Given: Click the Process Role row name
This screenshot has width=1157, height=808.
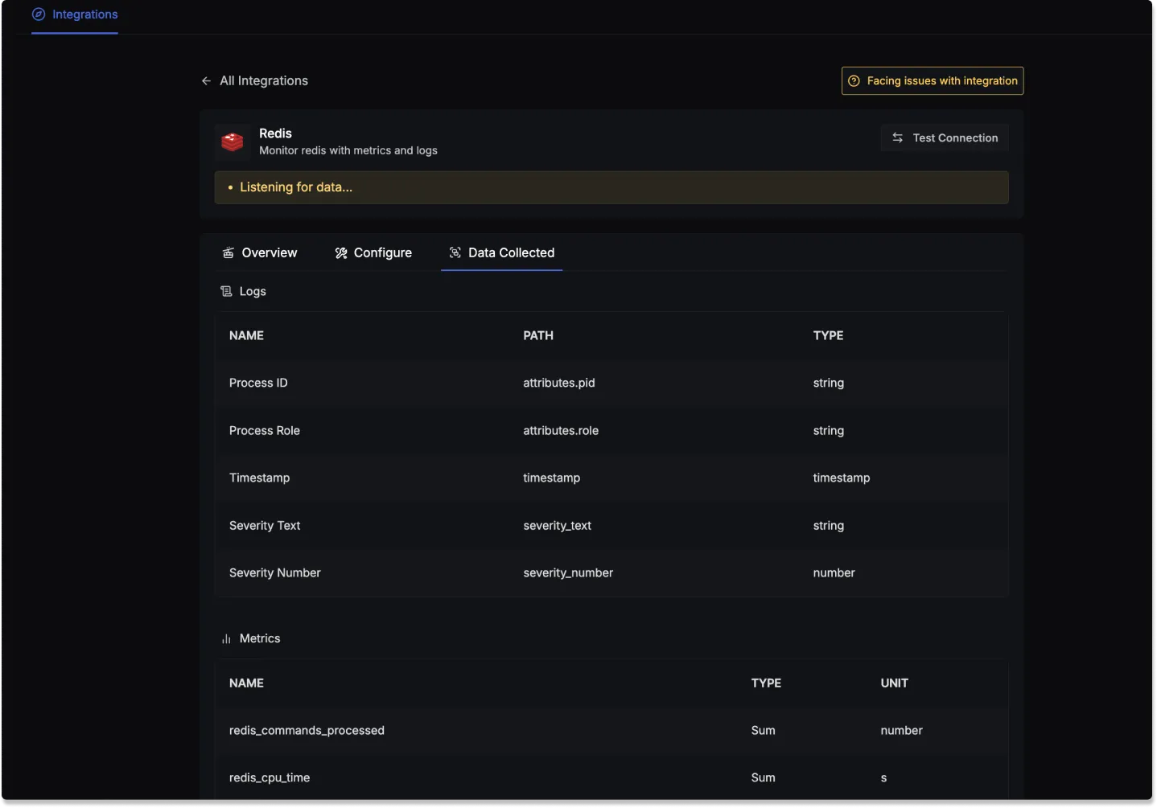Looking at the screenshot, I should pyautogui.click(x=265, y=431).
